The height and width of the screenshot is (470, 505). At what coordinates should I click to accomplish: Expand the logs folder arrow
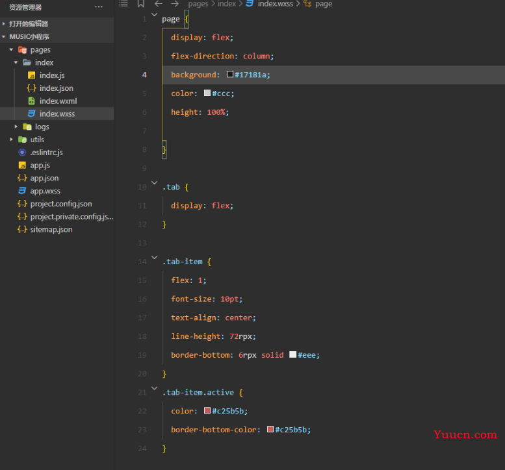[16, 127]
